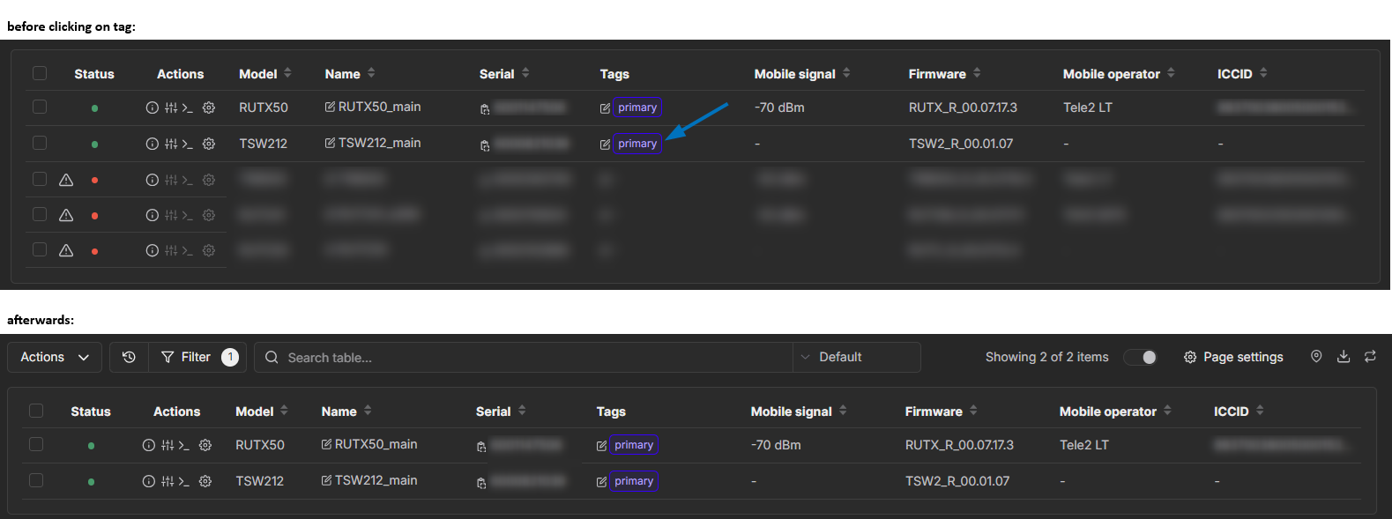Click the download icon next to Page settings
1392x519 pixels.
pos(1344,357)
